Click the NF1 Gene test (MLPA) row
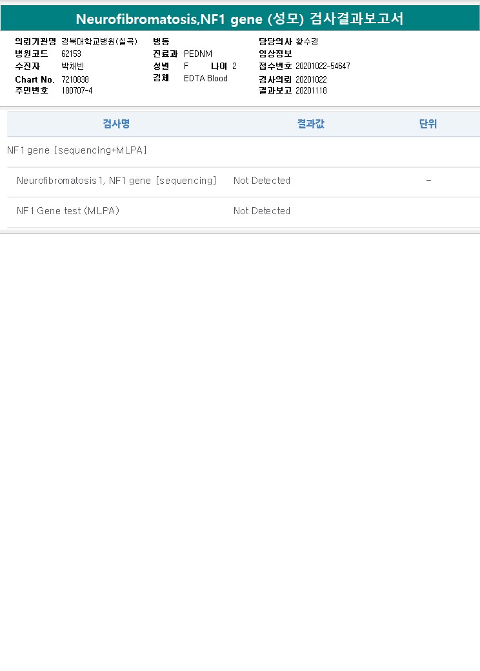The image size is (480, 671). coord(243,211)
